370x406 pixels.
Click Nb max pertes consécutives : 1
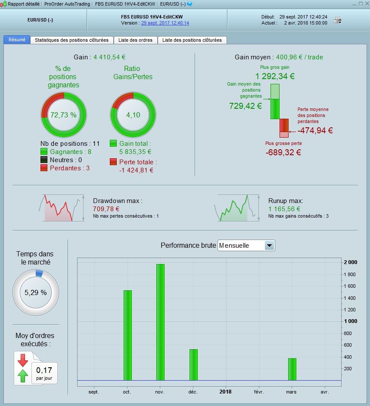tap(126, 216)
